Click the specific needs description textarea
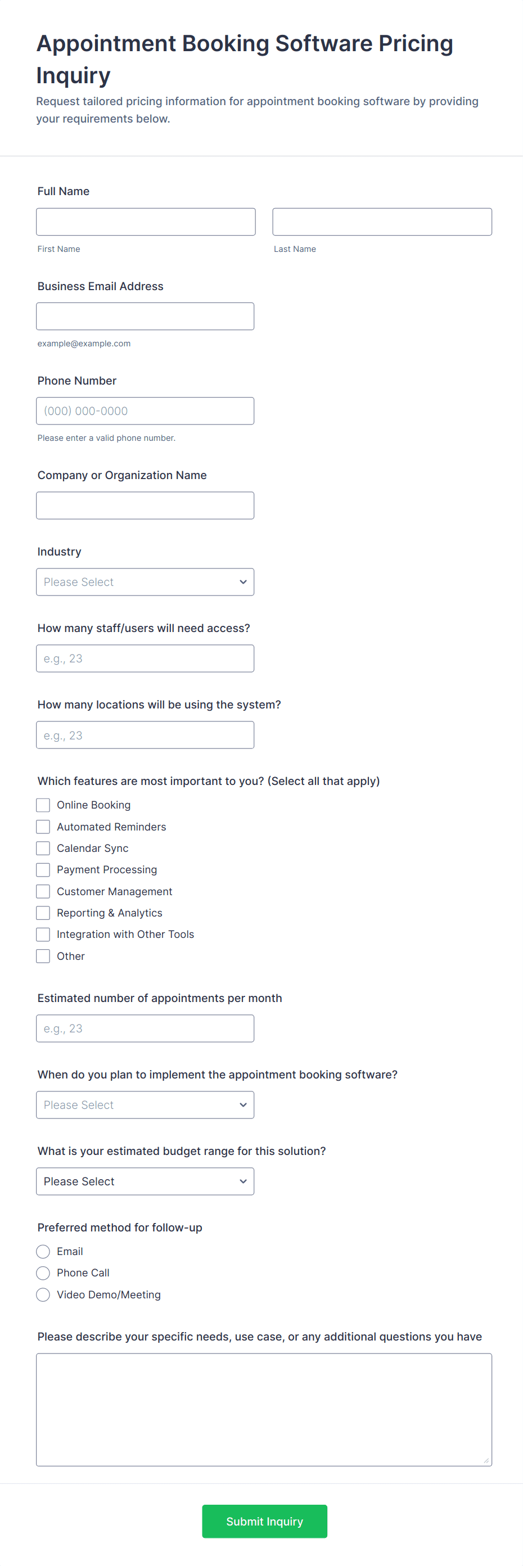 click(x=264, y=1409)
